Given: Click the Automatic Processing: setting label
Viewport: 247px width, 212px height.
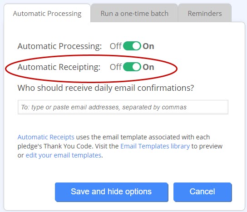Looking at the screenshot, I should (59, 46).
